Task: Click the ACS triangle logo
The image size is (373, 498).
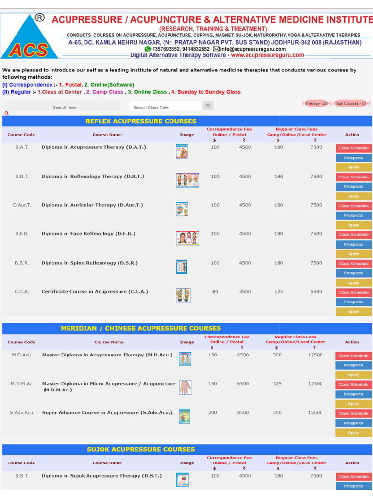Action: [x=29, y=36]
